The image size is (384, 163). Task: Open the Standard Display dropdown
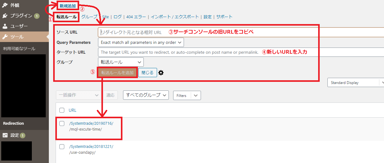point(356,83)
